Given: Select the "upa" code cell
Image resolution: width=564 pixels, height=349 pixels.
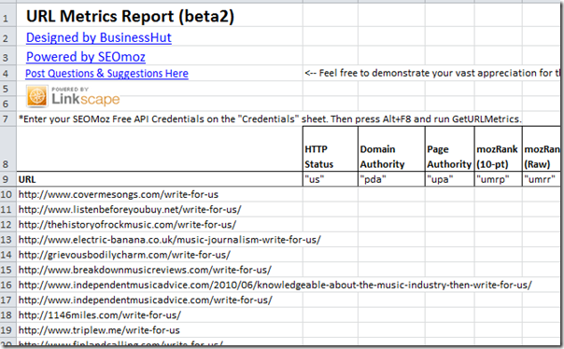Looking at the screenshot, I should pyautogui.click(x=450, y=179).
